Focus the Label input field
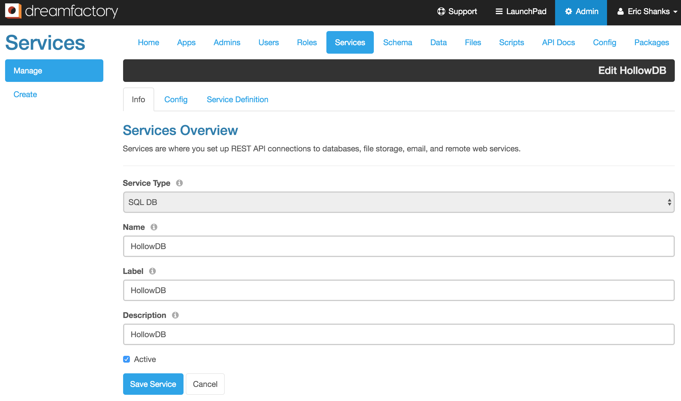681x401 pixels. click(399, 290)
